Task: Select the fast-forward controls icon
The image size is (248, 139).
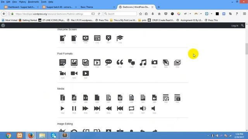Action: click(x=85, y=108)
